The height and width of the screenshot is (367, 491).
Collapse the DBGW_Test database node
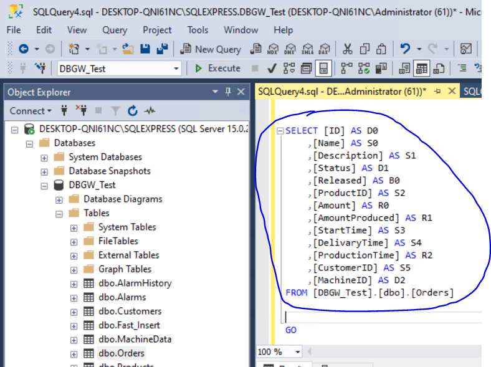coord(44,186)
